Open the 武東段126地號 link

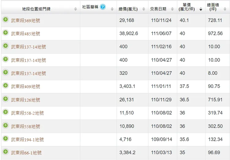(x=25, y=100)
